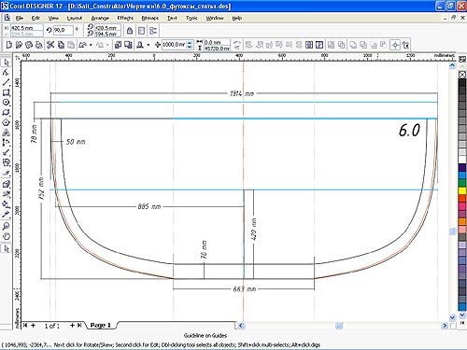Click the '6.0' label in drawing

(x=409, y=130)
